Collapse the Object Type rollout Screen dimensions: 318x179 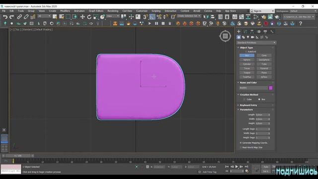click(x=246, y=48)
